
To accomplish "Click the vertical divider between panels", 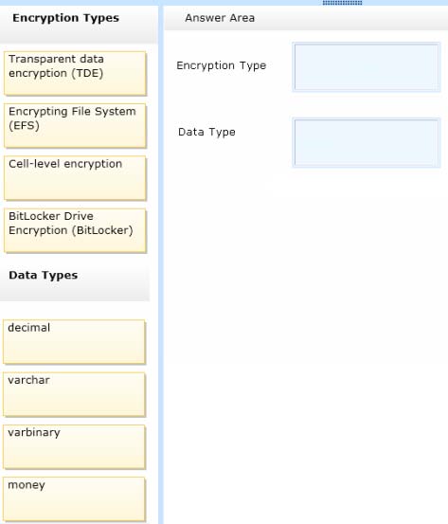I will coord(161,264).
